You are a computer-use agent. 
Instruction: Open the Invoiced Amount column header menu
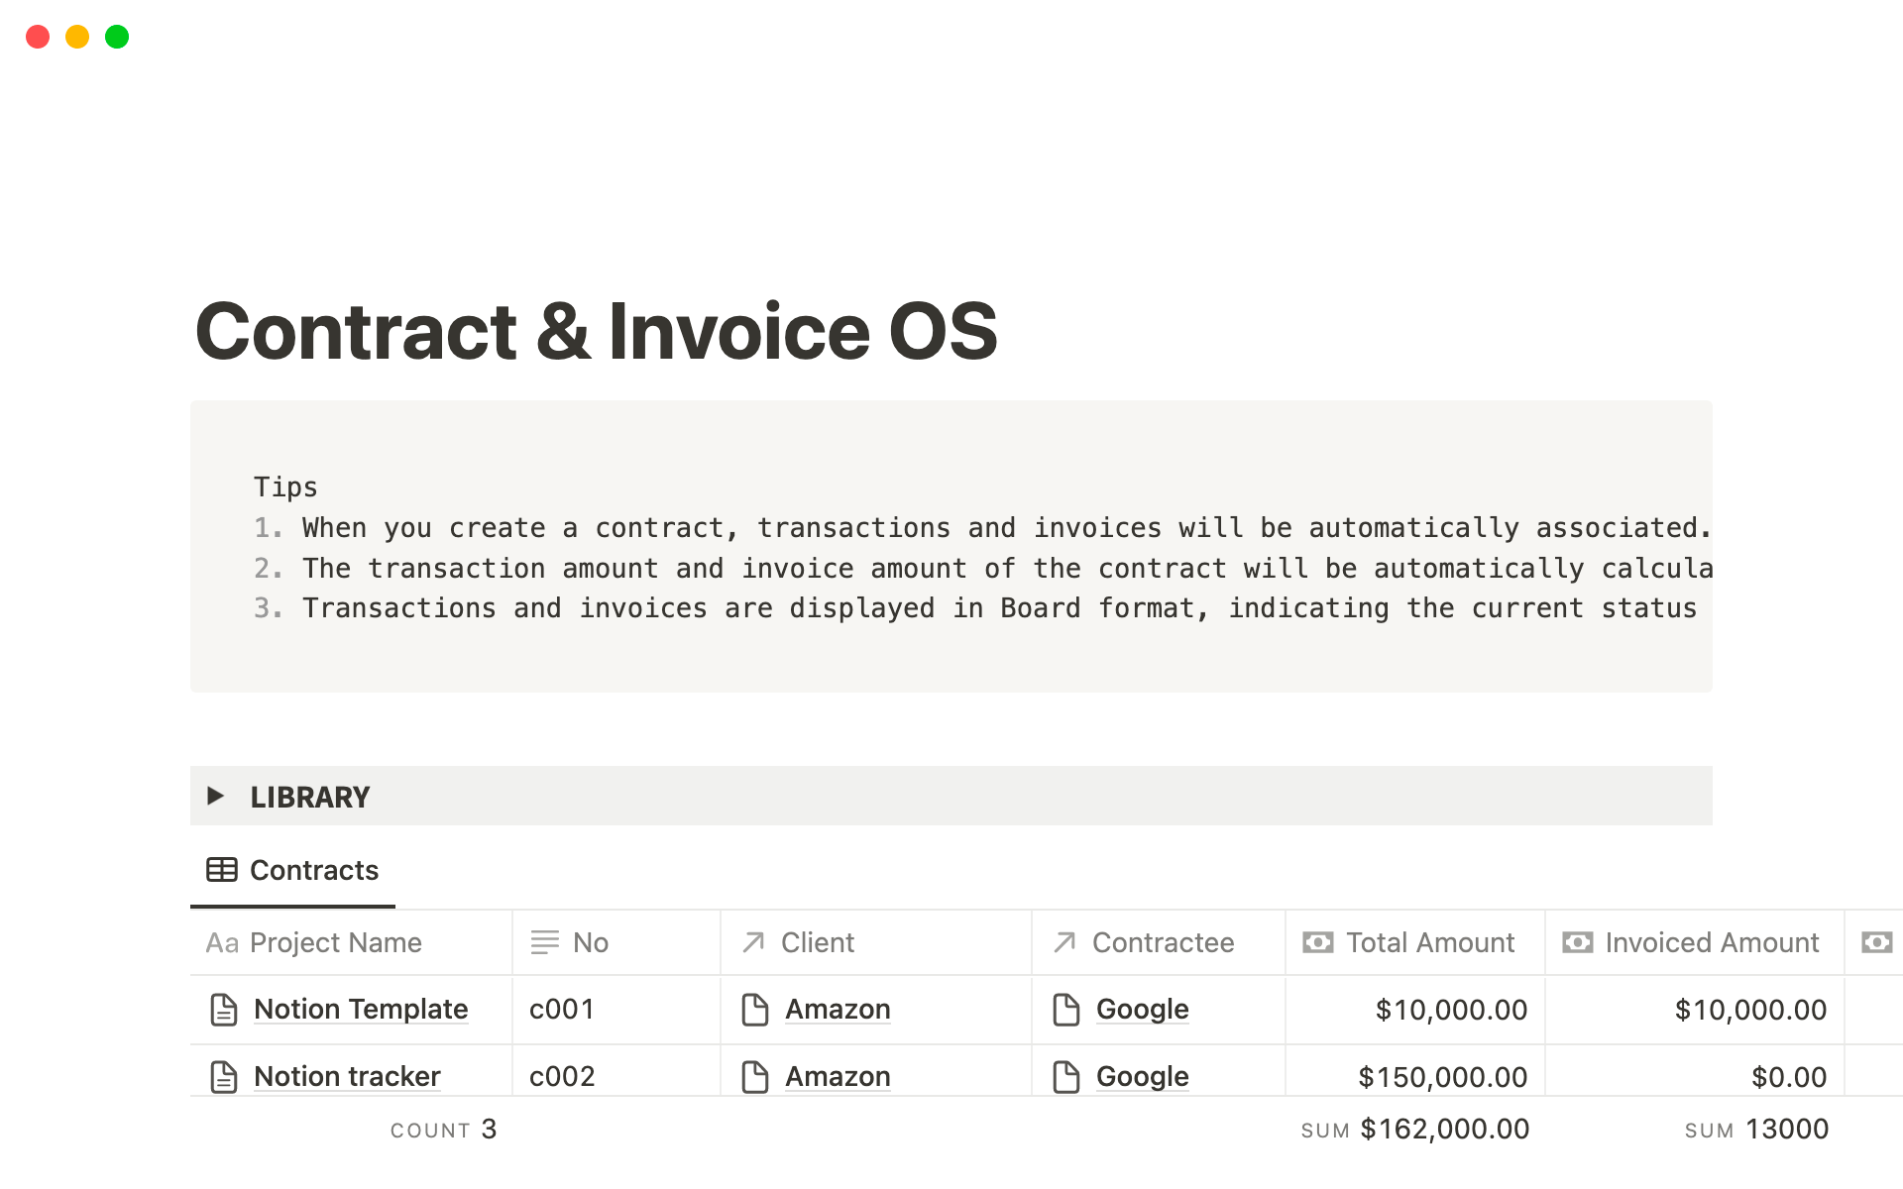coord(1711,942)
